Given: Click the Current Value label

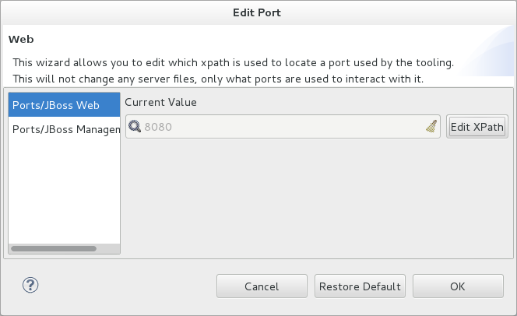Looking at the screenshot, I should click(160, 102).
